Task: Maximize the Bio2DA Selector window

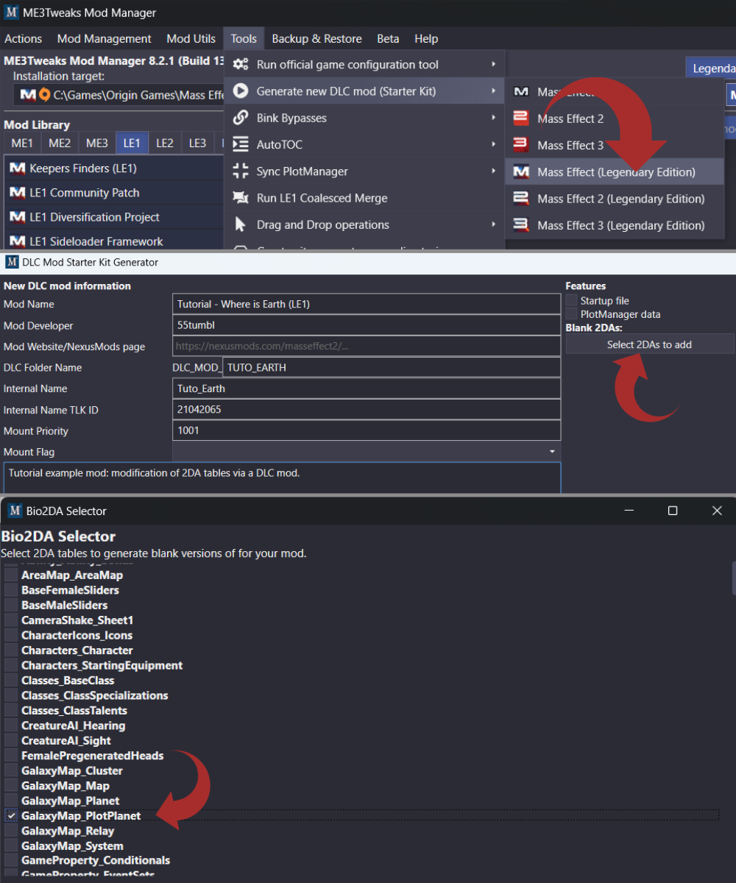Action: coord(673,511)
